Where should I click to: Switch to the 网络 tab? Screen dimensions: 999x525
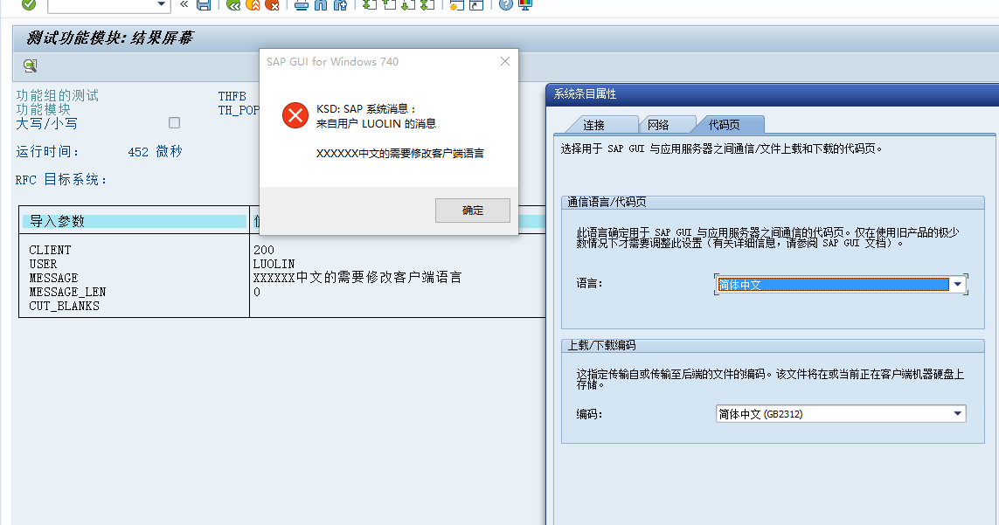(658, 125)
